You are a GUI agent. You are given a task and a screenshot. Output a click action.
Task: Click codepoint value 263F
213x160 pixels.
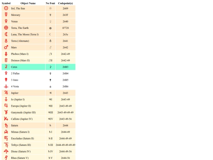(x=65, y=15)
